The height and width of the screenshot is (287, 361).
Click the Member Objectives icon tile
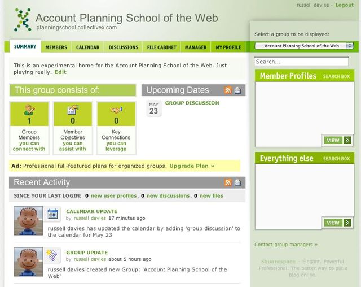point(73,114)
